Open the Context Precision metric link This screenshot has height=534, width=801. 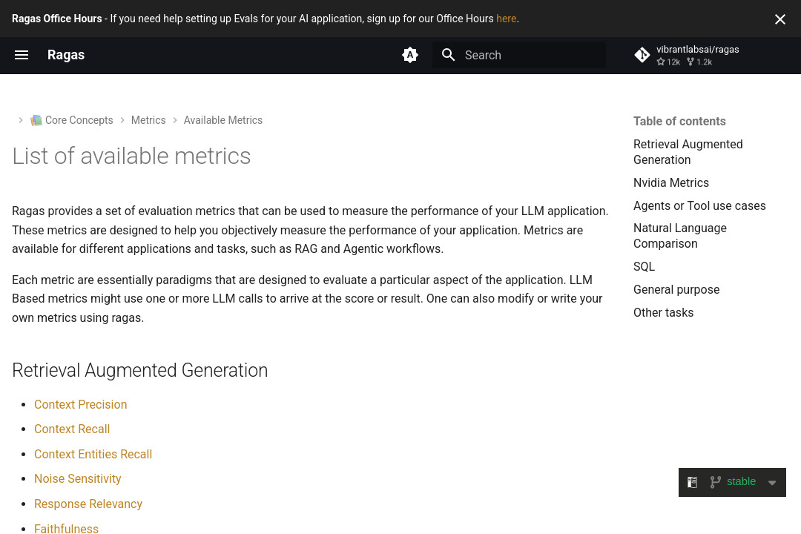(x=80, y=404)
